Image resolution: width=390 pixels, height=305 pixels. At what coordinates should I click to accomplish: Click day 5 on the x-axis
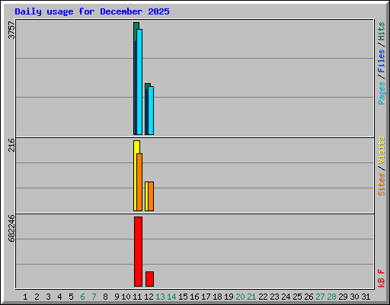pos(71,297)
